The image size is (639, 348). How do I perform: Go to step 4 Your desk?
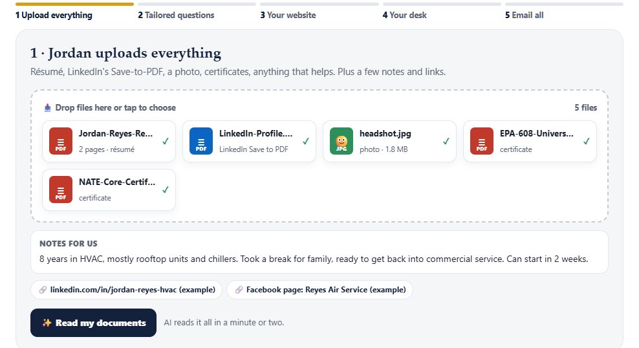[405, 15]
